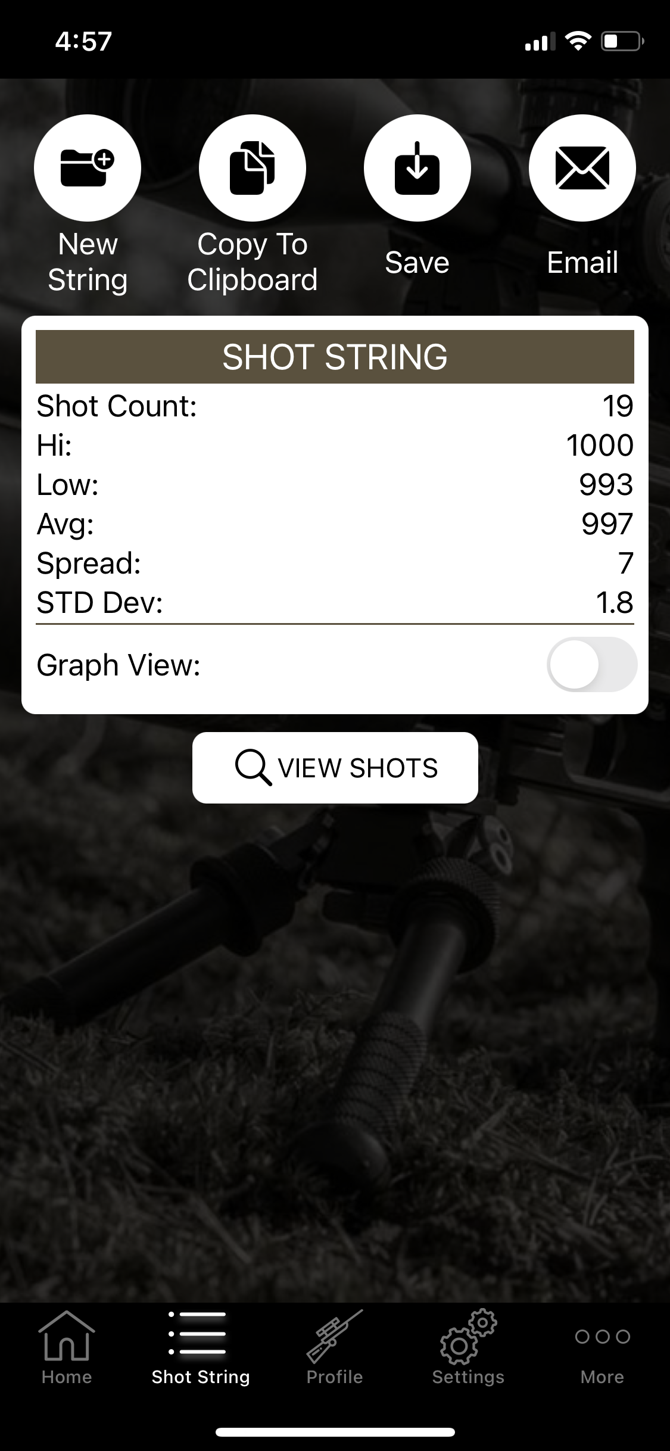Tap the STD Dev value 1.8
The width and height of the screenshot is (670, 1451).
[x=615, y=603]
